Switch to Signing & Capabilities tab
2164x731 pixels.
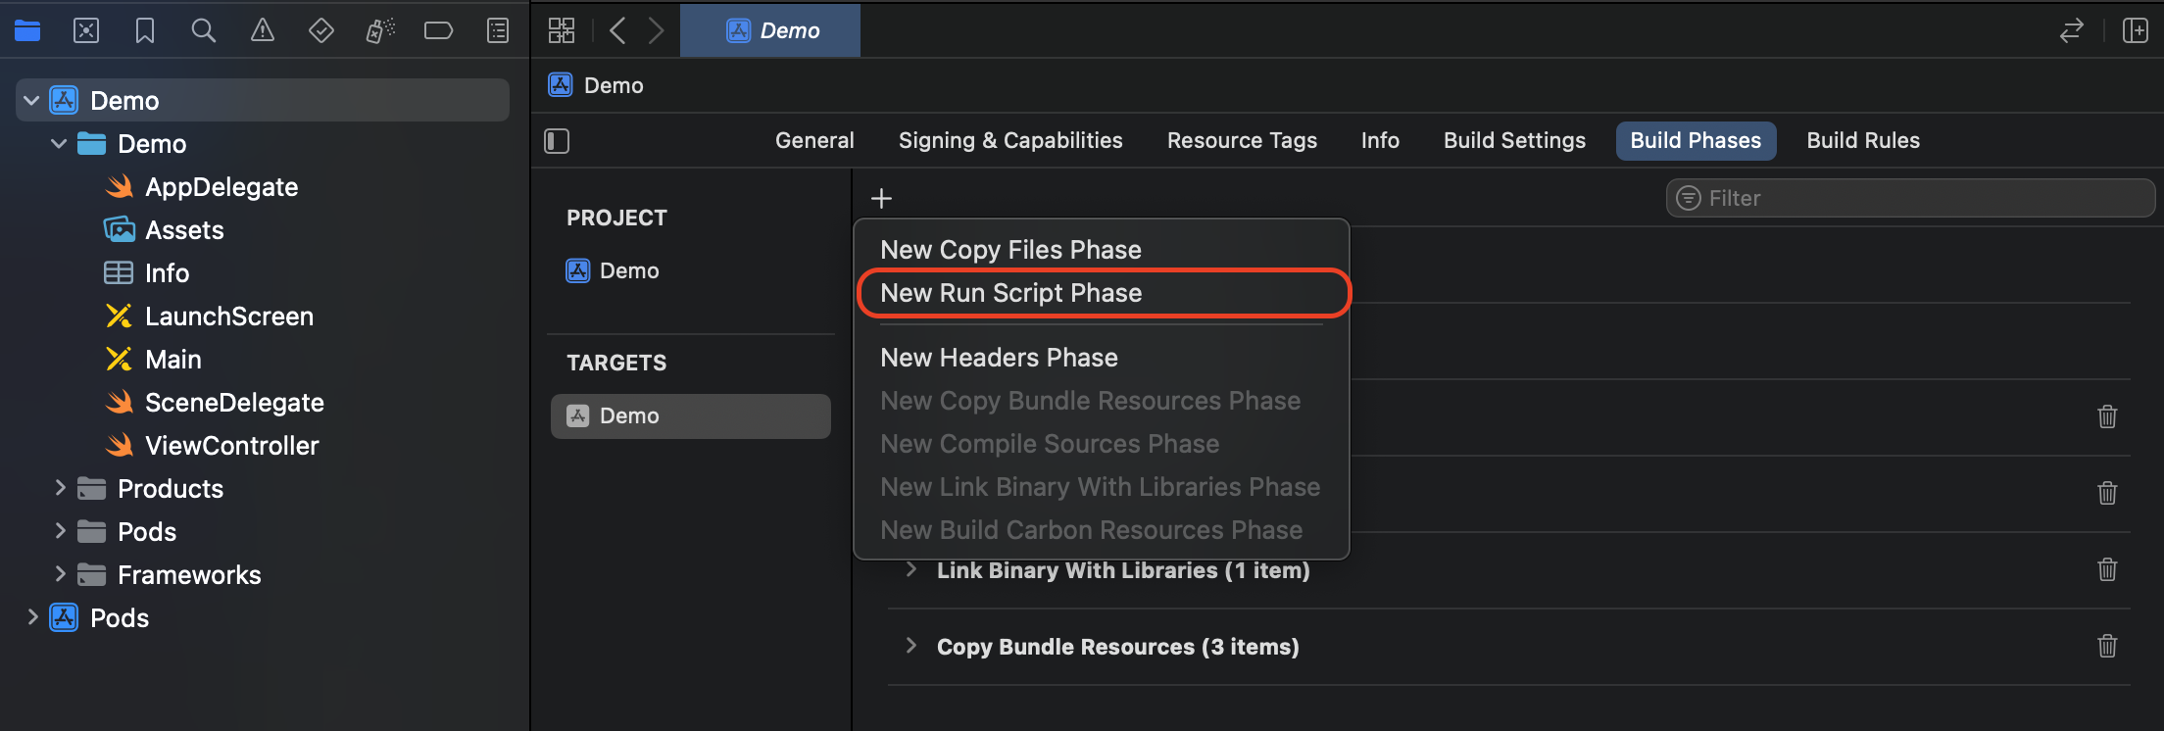pos(1010,140)
